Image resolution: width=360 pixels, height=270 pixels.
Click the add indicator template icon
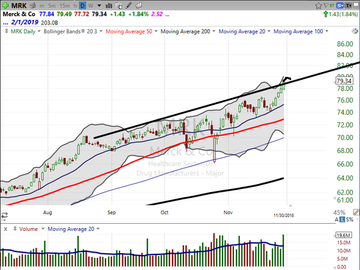pyautogui.click(x=119, y=5)
